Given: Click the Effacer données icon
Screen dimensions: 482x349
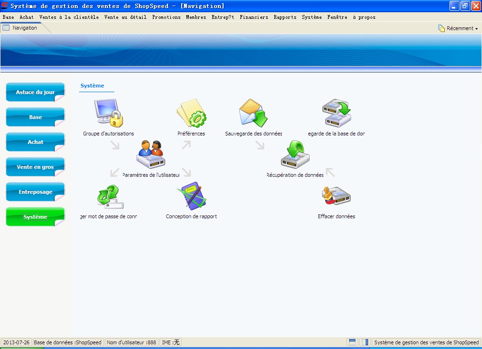Looking at the screenshot, I should click(336, 197).
